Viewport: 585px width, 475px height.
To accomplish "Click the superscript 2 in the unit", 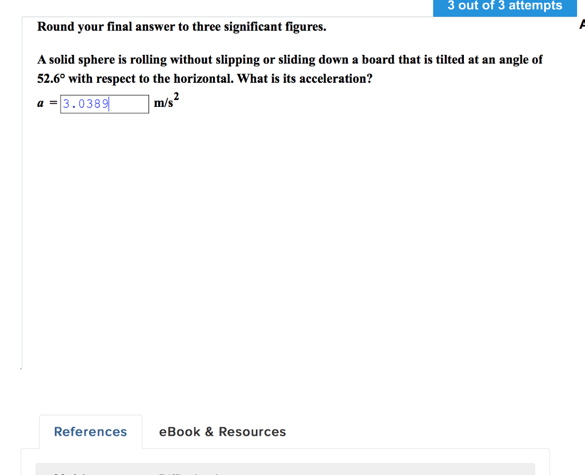I will pyautogui.click(x=177, y=97).
